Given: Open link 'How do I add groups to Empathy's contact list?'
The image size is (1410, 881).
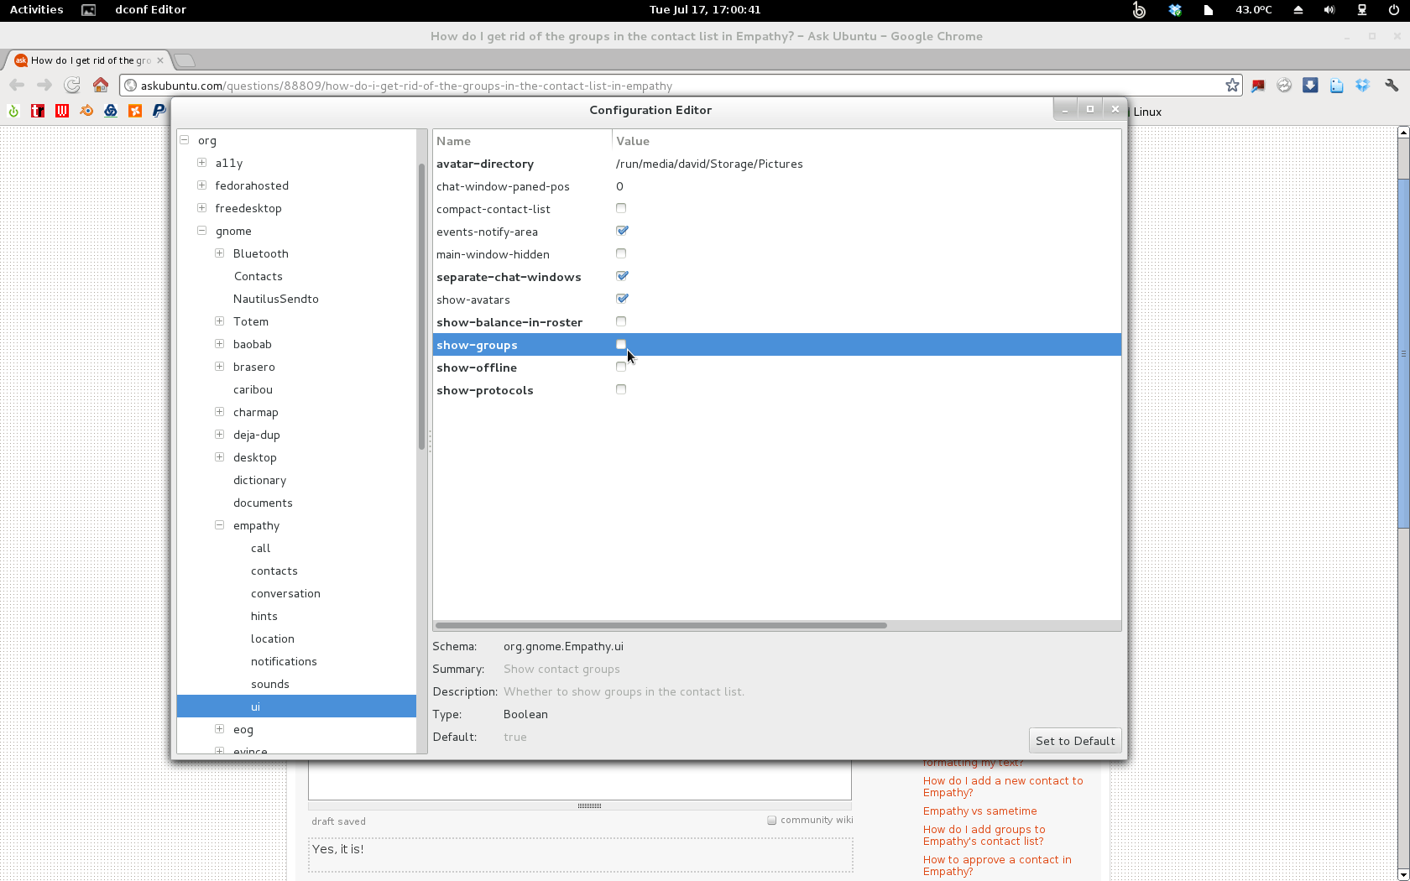Looking at the screenshot, I should (x=984, y=835).
